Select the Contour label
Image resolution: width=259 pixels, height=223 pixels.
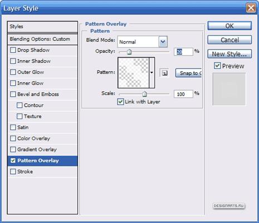coord(34,105)
